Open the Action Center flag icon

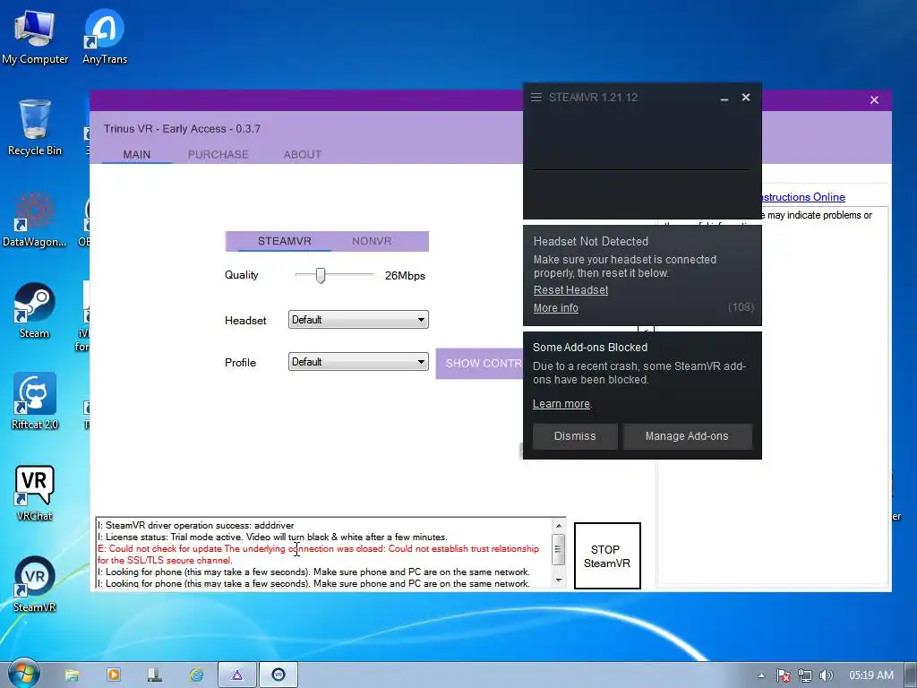pos(783,675)
